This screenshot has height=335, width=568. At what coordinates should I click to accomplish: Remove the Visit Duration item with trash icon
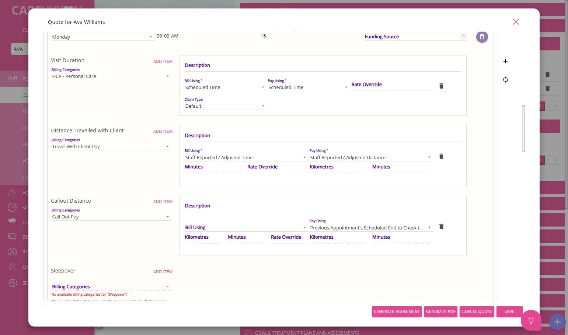[441, 86]
